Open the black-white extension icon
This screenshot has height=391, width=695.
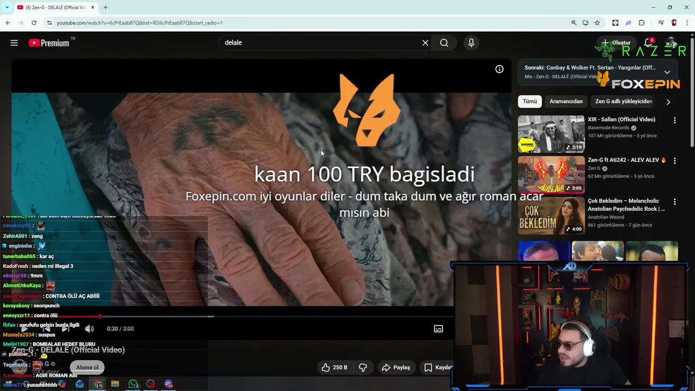(615, 23)
